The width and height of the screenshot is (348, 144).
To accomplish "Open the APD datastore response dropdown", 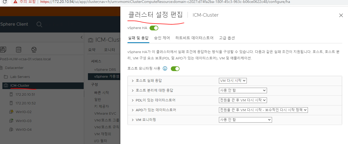I will (263, 110).
